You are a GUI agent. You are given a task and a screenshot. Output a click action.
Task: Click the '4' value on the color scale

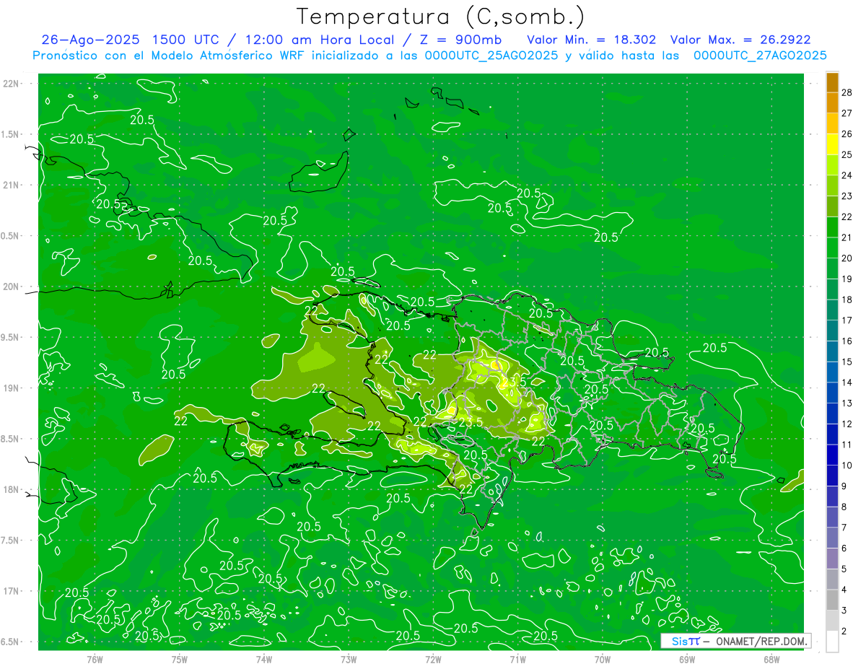pos(845,590)
